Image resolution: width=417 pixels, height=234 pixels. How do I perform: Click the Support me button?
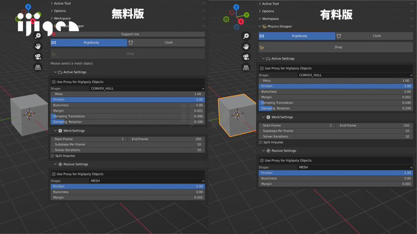click(x=128, y=34)
